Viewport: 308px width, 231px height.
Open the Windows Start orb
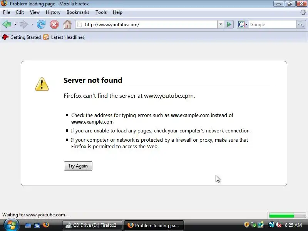click(11, 225)
